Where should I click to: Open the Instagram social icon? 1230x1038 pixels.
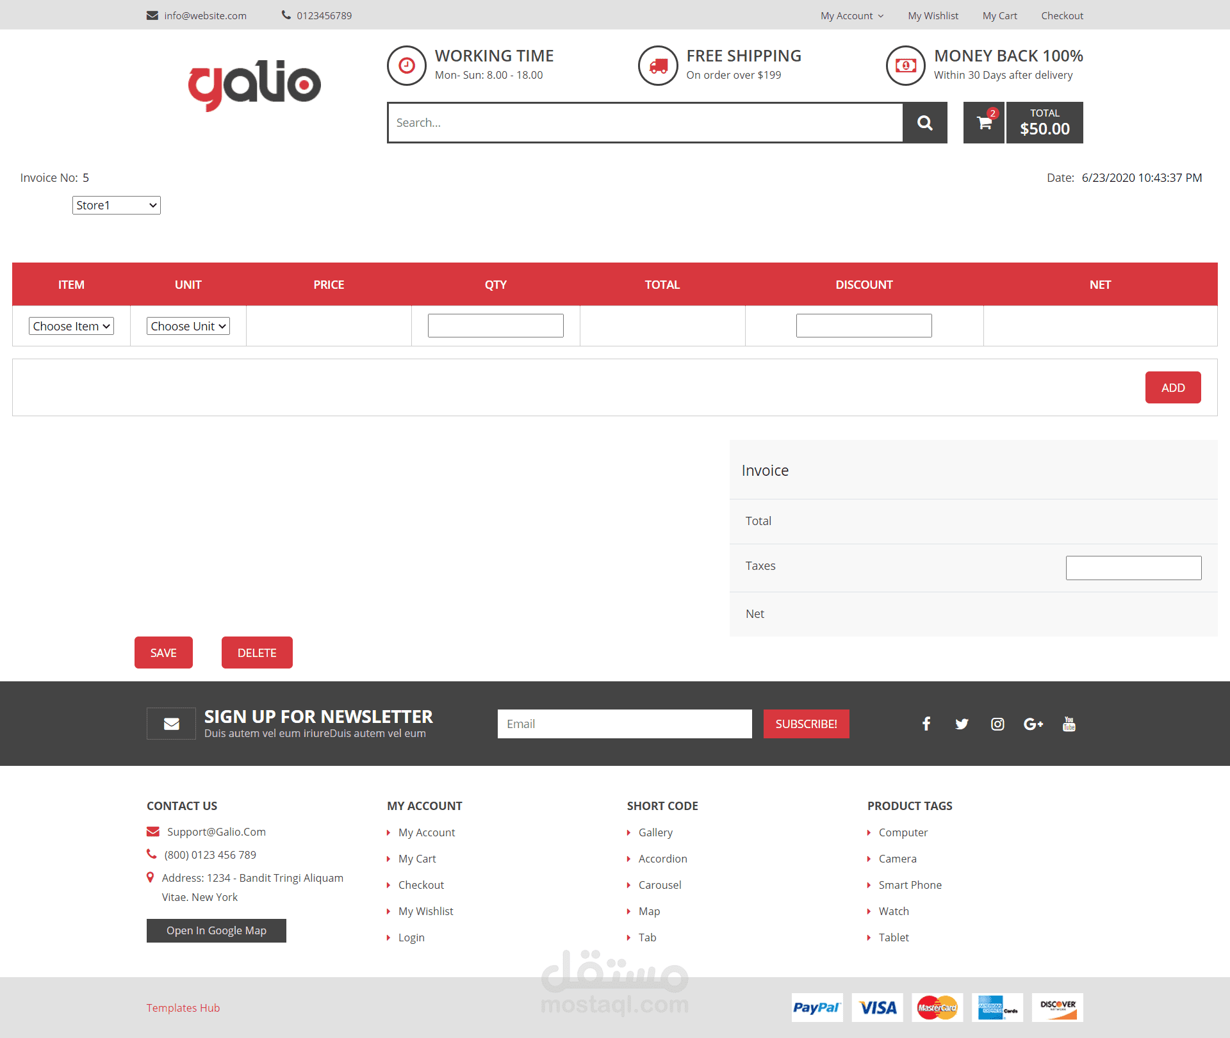pyautogui.click(x=997, y=724)
